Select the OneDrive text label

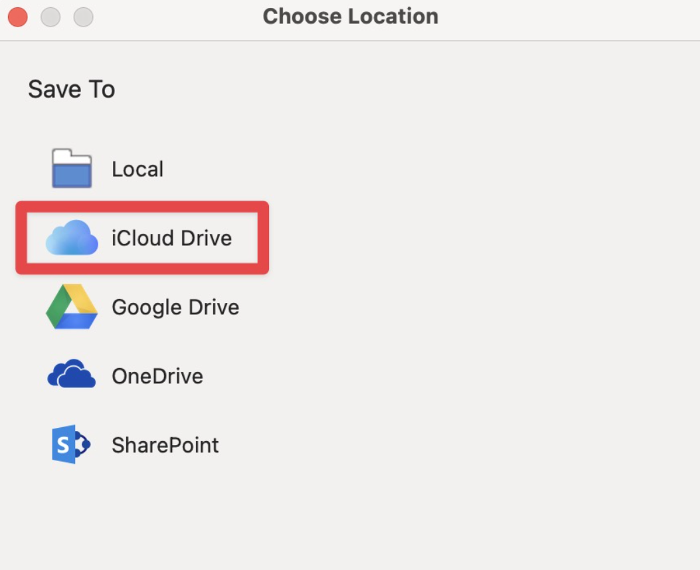pos(157,376)
